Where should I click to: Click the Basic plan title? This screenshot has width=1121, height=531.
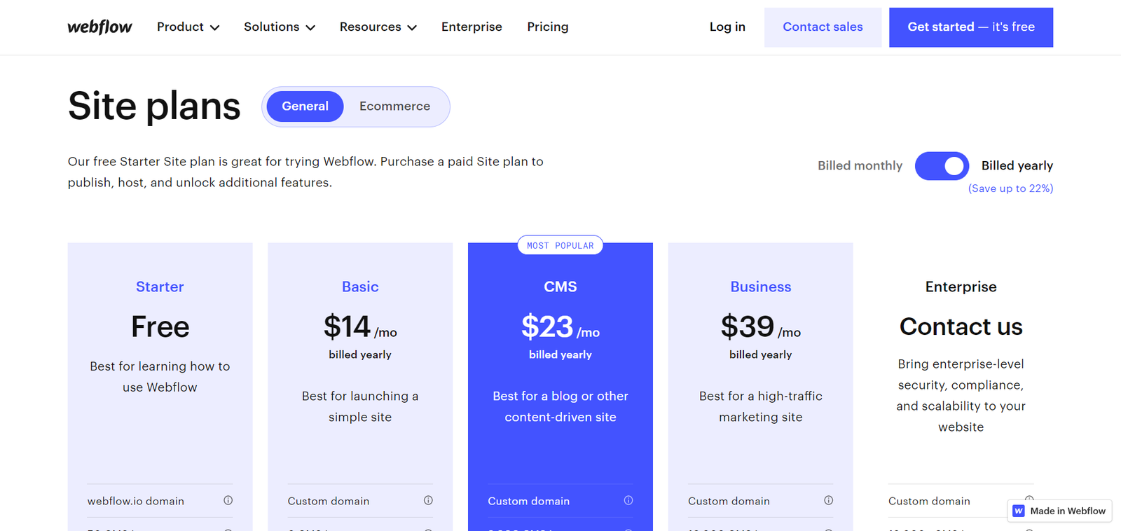(x=360, y=287)
